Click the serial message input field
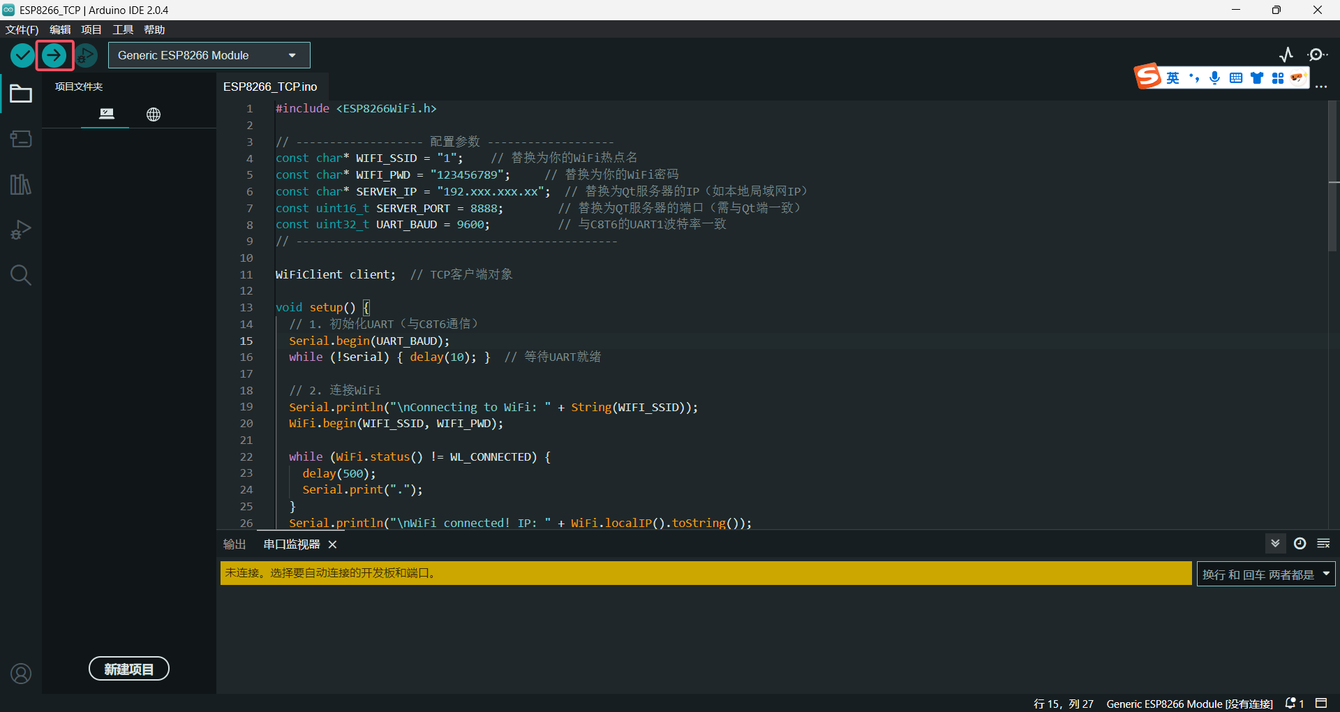This screenshot has width=1340, height=712. point(706,573)
